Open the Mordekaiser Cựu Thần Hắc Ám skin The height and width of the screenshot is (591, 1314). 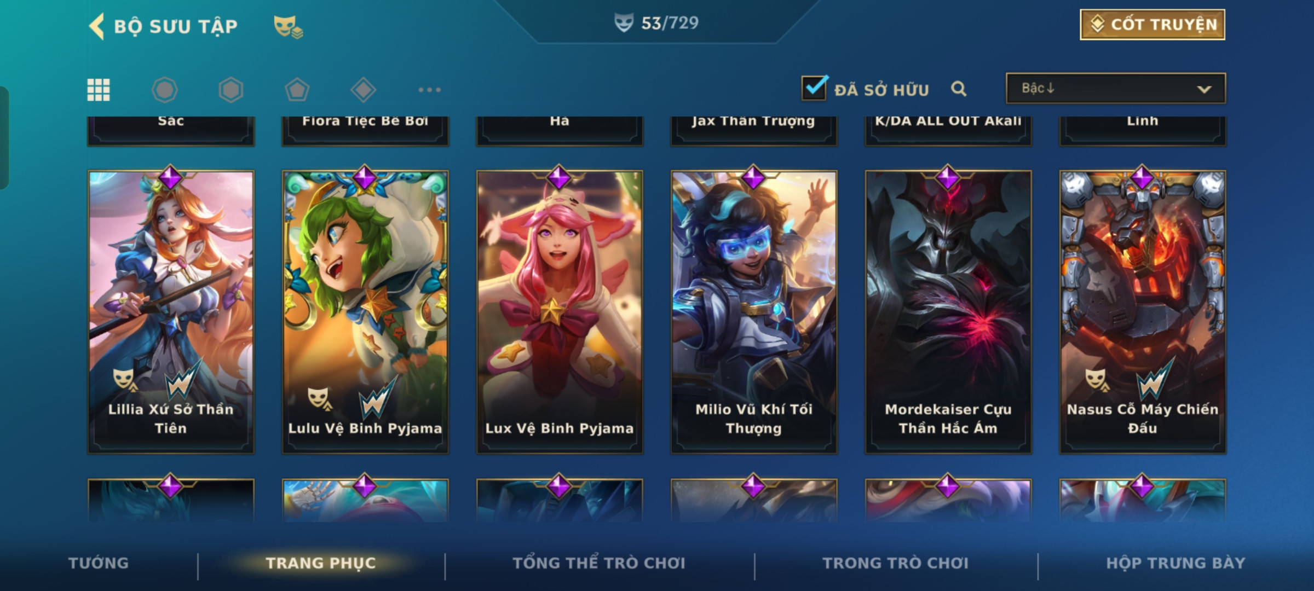tap(948, 312)
